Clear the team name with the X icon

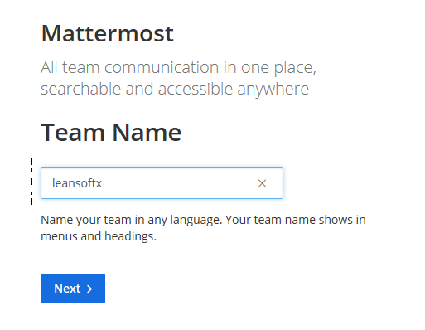click(262, 183)
